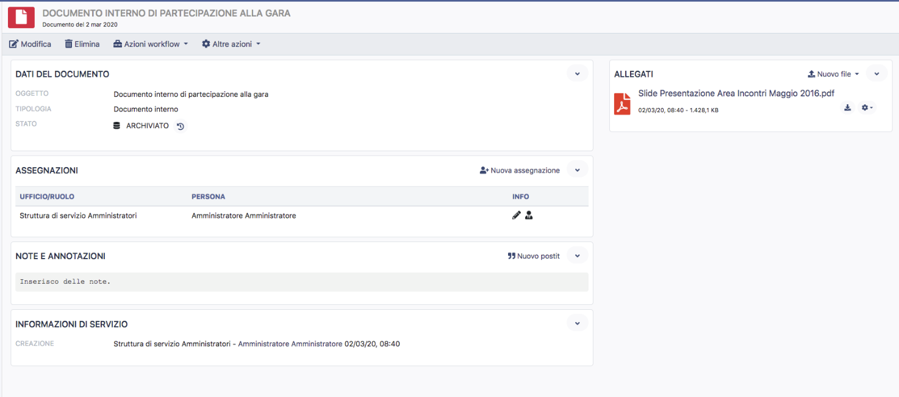
Task: Download the attached PDF via download icon
Action: [x=847, y=108]
